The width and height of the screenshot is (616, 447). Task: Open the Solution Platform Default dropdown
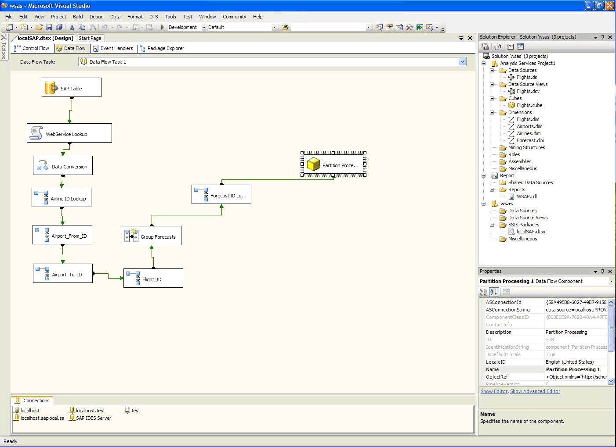(x=274, y=27)
